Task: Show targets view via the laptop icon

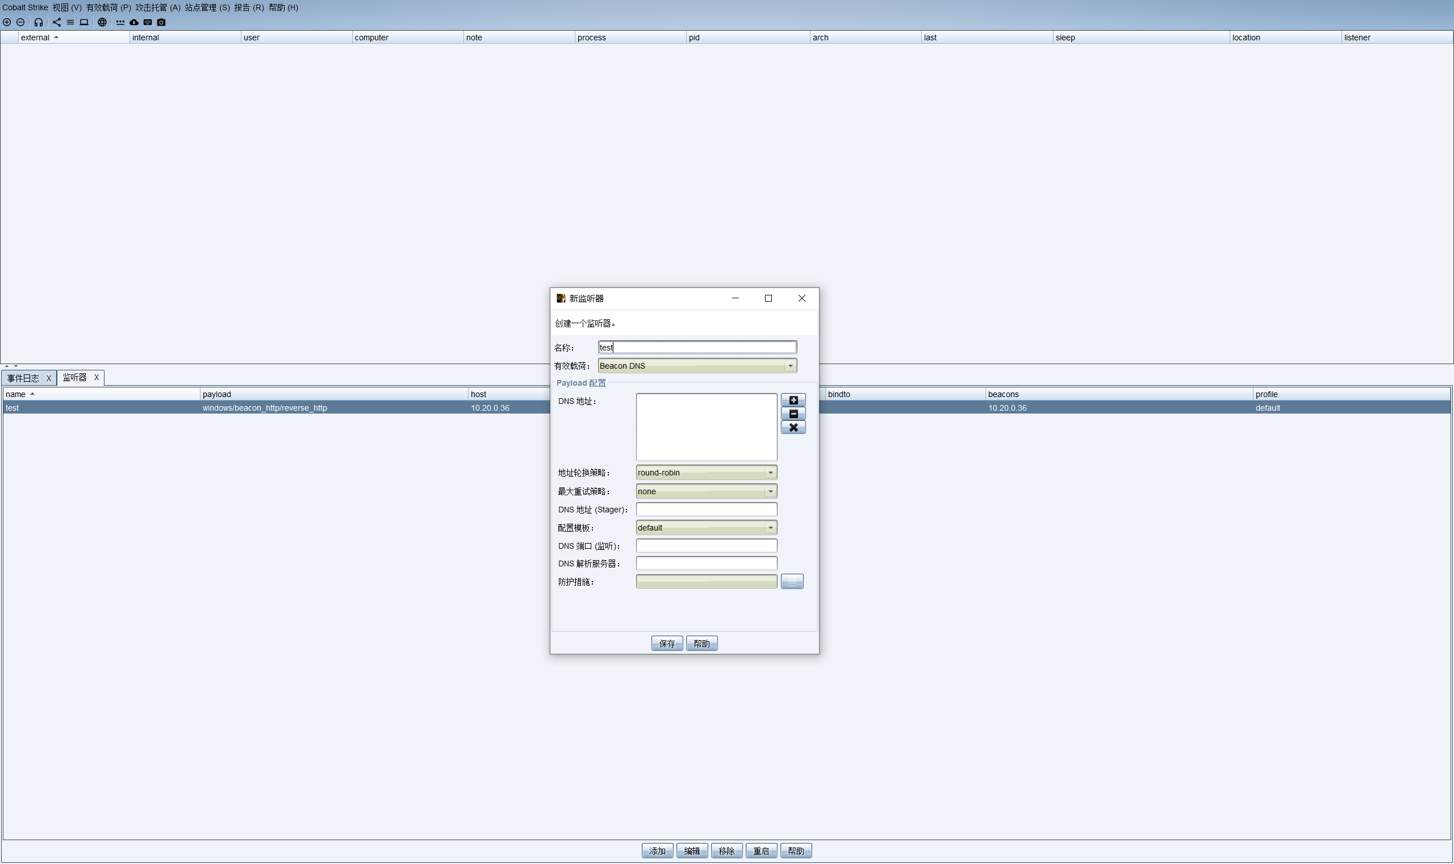Action: click(84, 22)
